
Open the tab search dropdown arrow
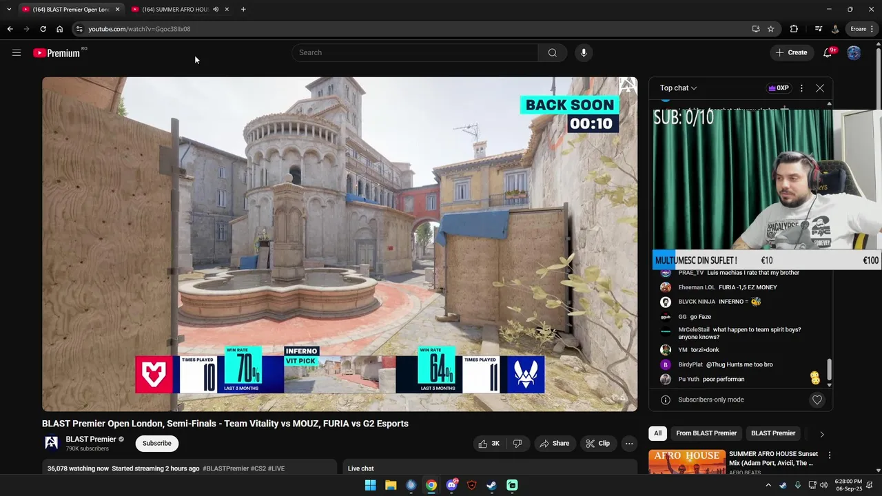pyautogui.click(x=8, y=9)
